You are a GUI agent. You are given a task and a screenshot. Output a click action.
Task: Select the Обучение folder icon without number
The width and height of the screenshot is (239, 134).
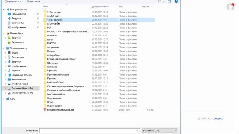45,63
